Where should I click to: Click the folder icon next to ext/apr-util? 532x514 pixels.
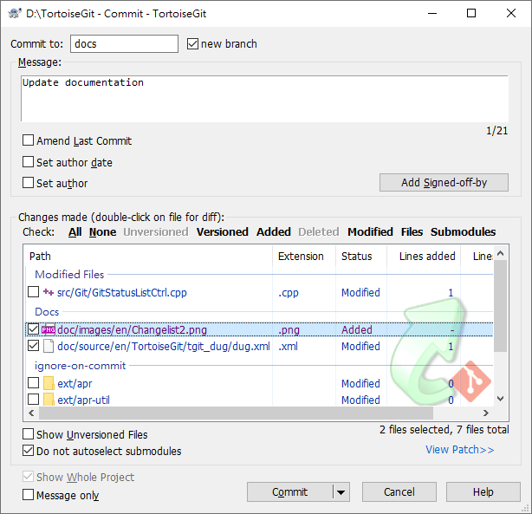(49, 400)
